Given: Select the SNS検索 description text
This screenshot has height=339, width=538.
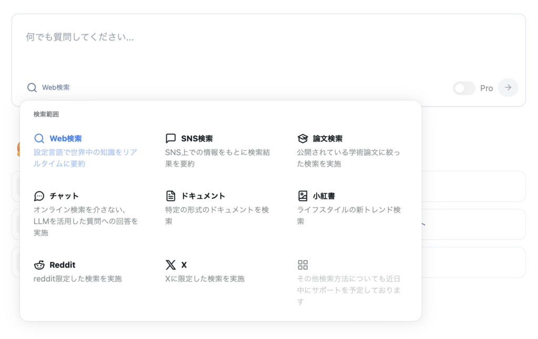Looking at the screenshot, I should [x=217, y=158].
